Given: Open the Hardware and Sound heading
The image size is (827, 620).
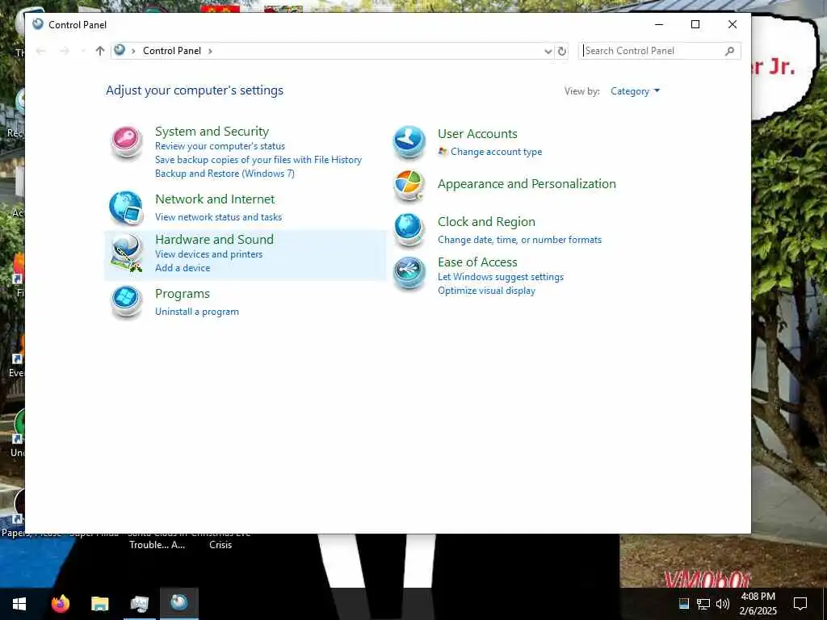Looking at the screenshot, I should pyautogui.click(x=214, y=239).
